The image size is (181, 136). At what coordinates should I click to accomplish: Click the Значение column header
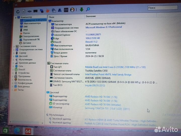pos(120,16)
